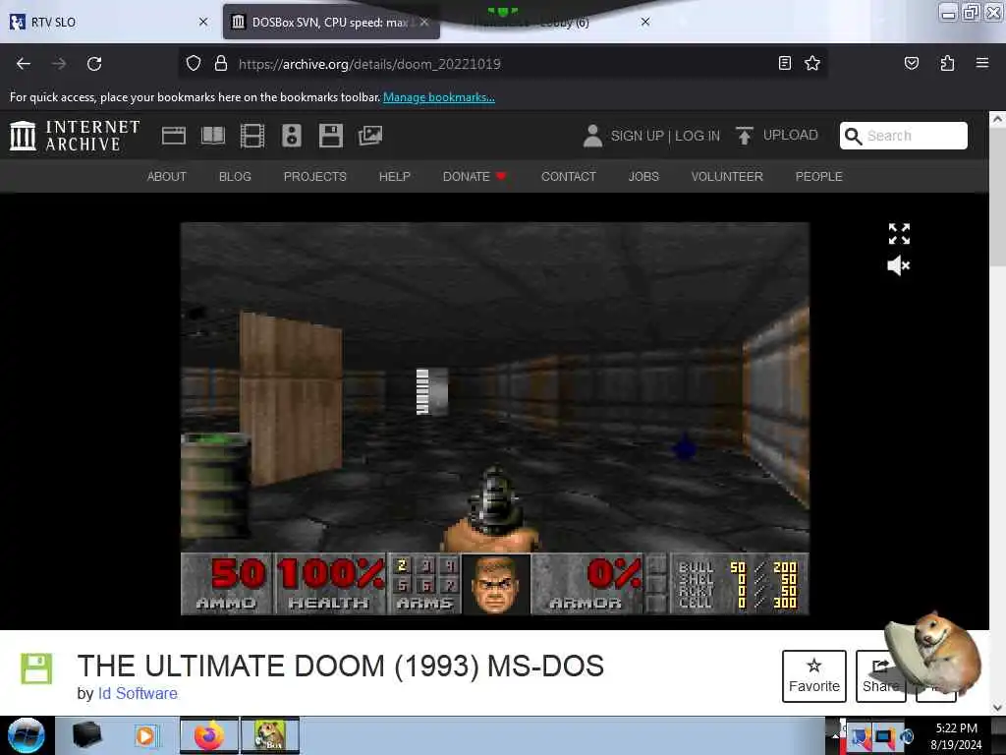1006x755 pixels.
Task: Click the site padlock icon
Action: (x=221, y=64)
